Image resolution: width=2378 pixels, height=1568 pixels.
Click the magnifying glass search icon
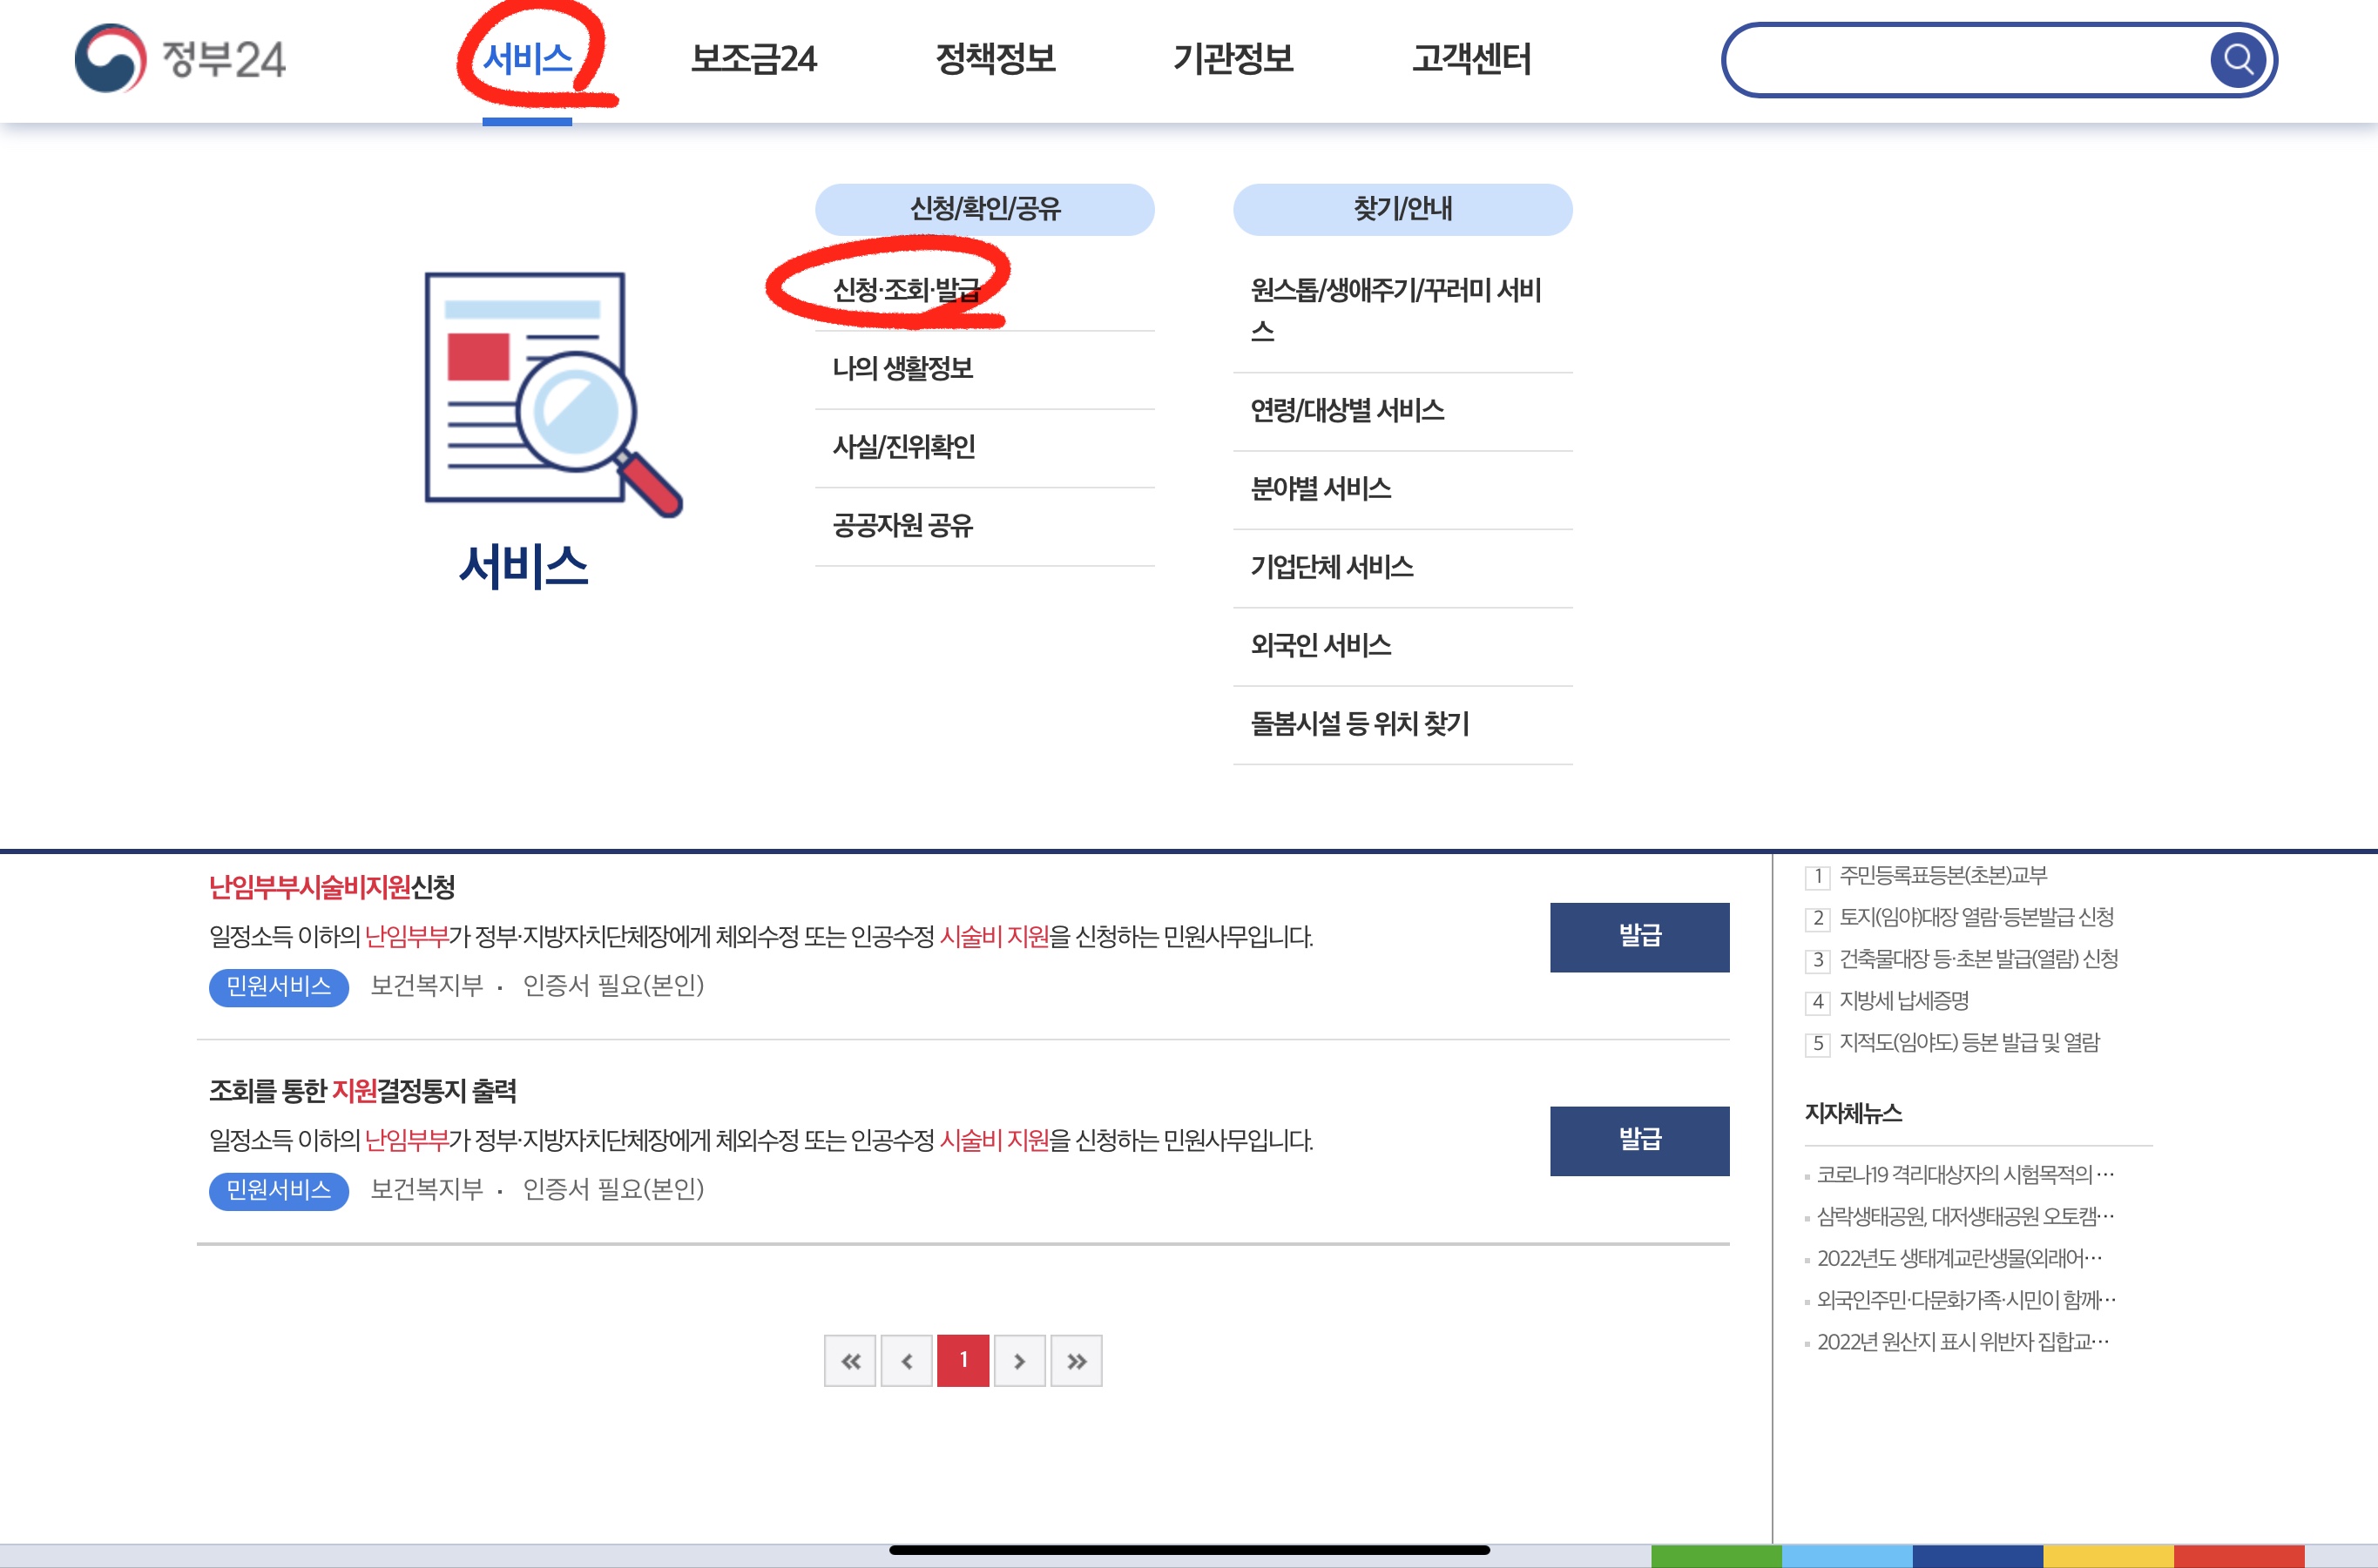(2239, 60)
